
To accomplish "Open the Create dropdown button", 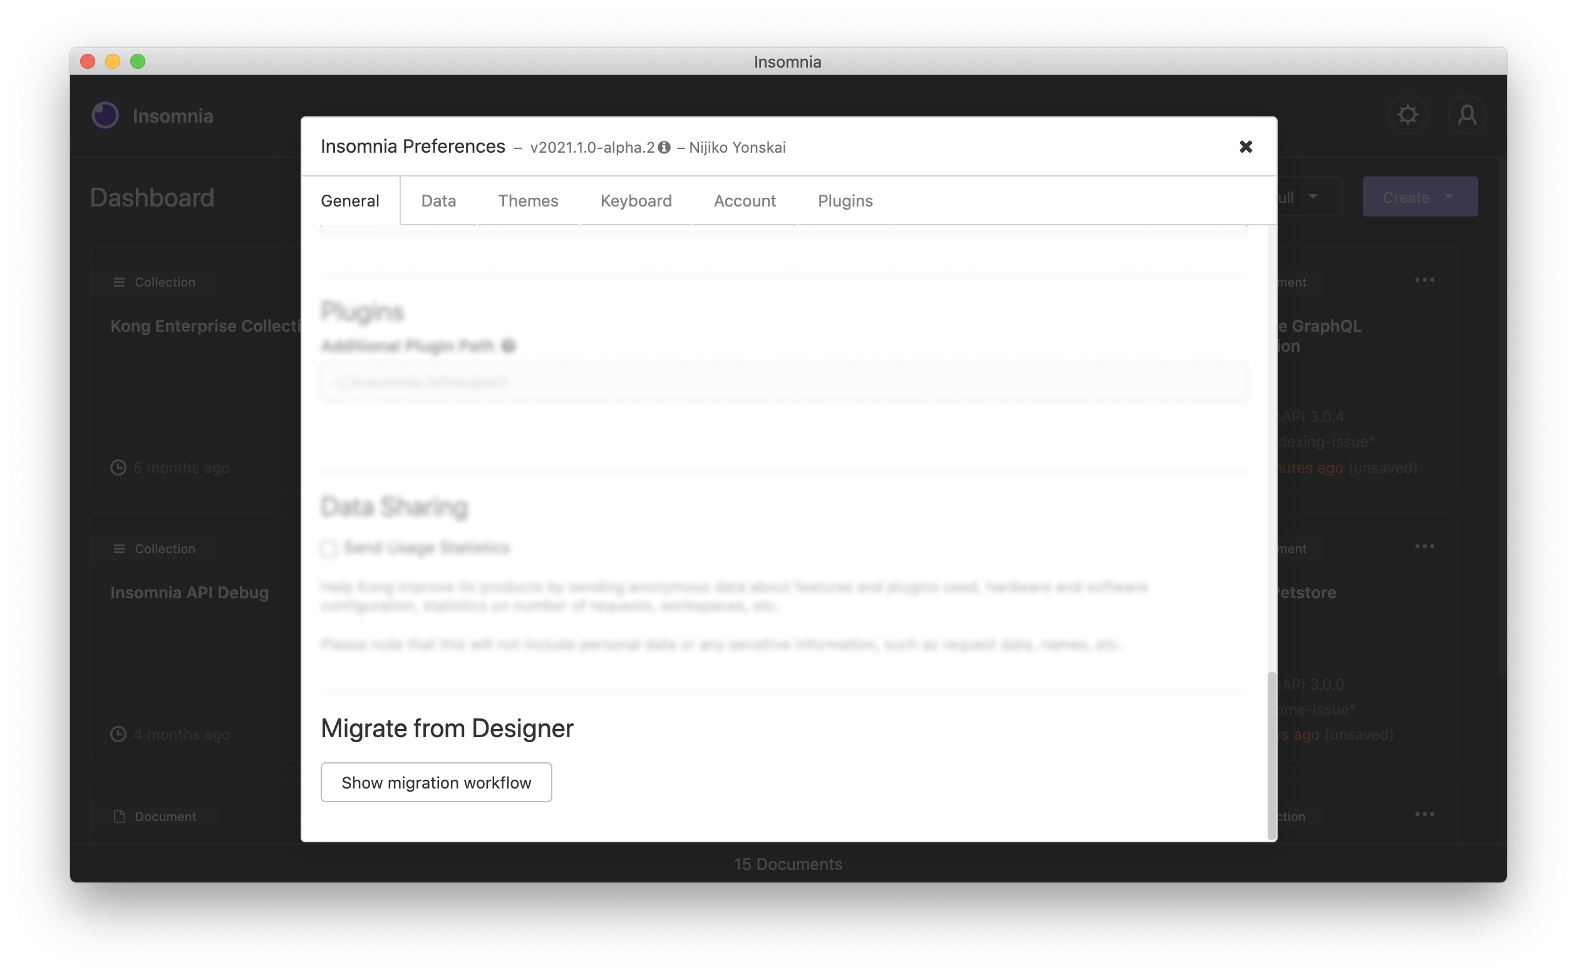I will point(1420,197).
